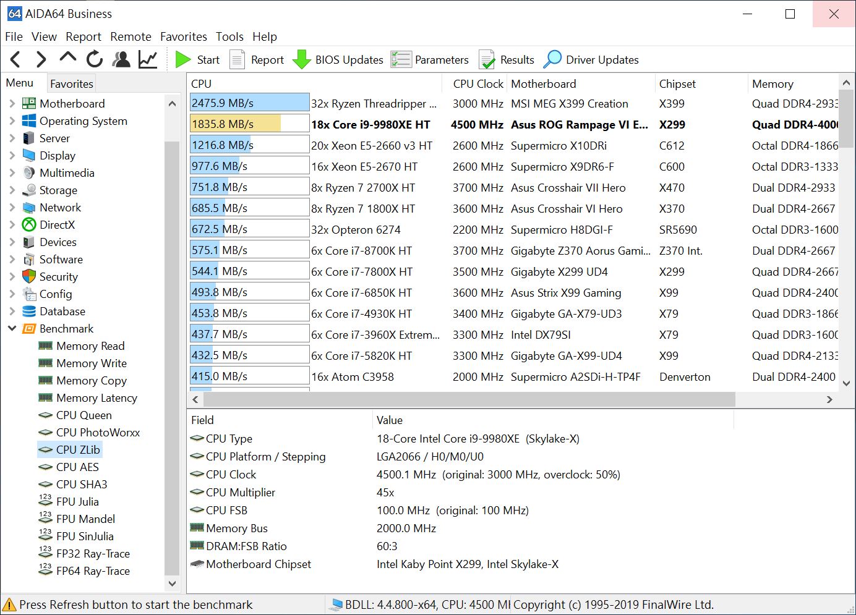Image resolution: width=856 pixels, height=615 pixels.
Task: Switch to the Menu tab
Action: click(x=20, y=83)
